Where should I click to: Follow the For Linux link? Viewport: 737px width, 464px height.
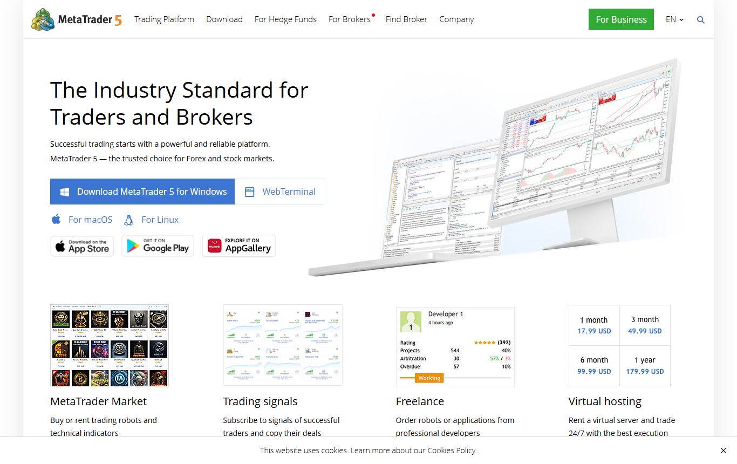point(160,220)
